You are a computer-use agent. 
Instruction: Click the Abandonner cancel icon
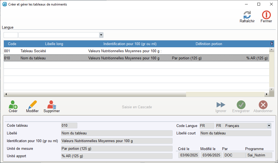(263, 105)
